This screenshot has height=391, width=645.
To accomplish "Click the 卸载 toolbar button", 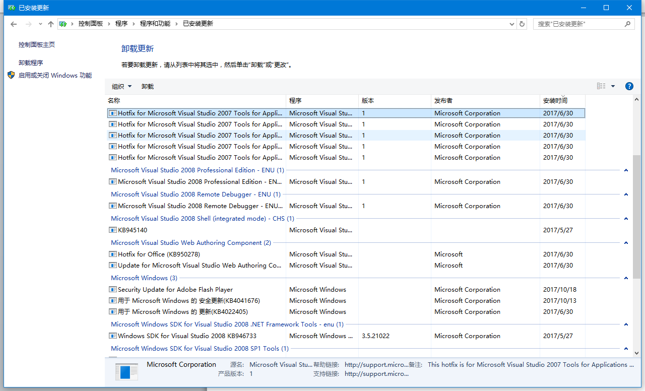I will 148,87.
